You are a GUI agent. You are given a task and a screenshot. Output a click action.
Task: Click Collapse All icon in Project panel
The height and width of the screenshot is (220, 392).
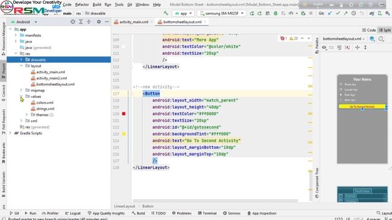coord(89,22)
